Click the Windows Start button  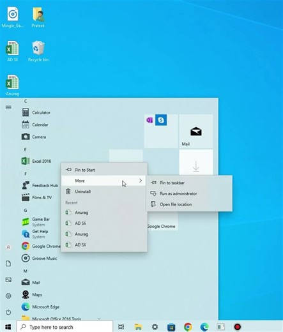(8, 327)
